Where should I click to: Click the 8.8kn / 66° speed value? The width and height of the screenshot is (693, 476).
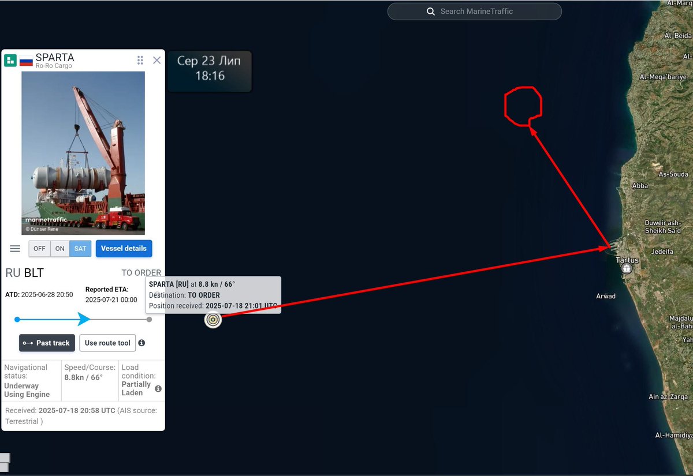[x=83, y=377]
